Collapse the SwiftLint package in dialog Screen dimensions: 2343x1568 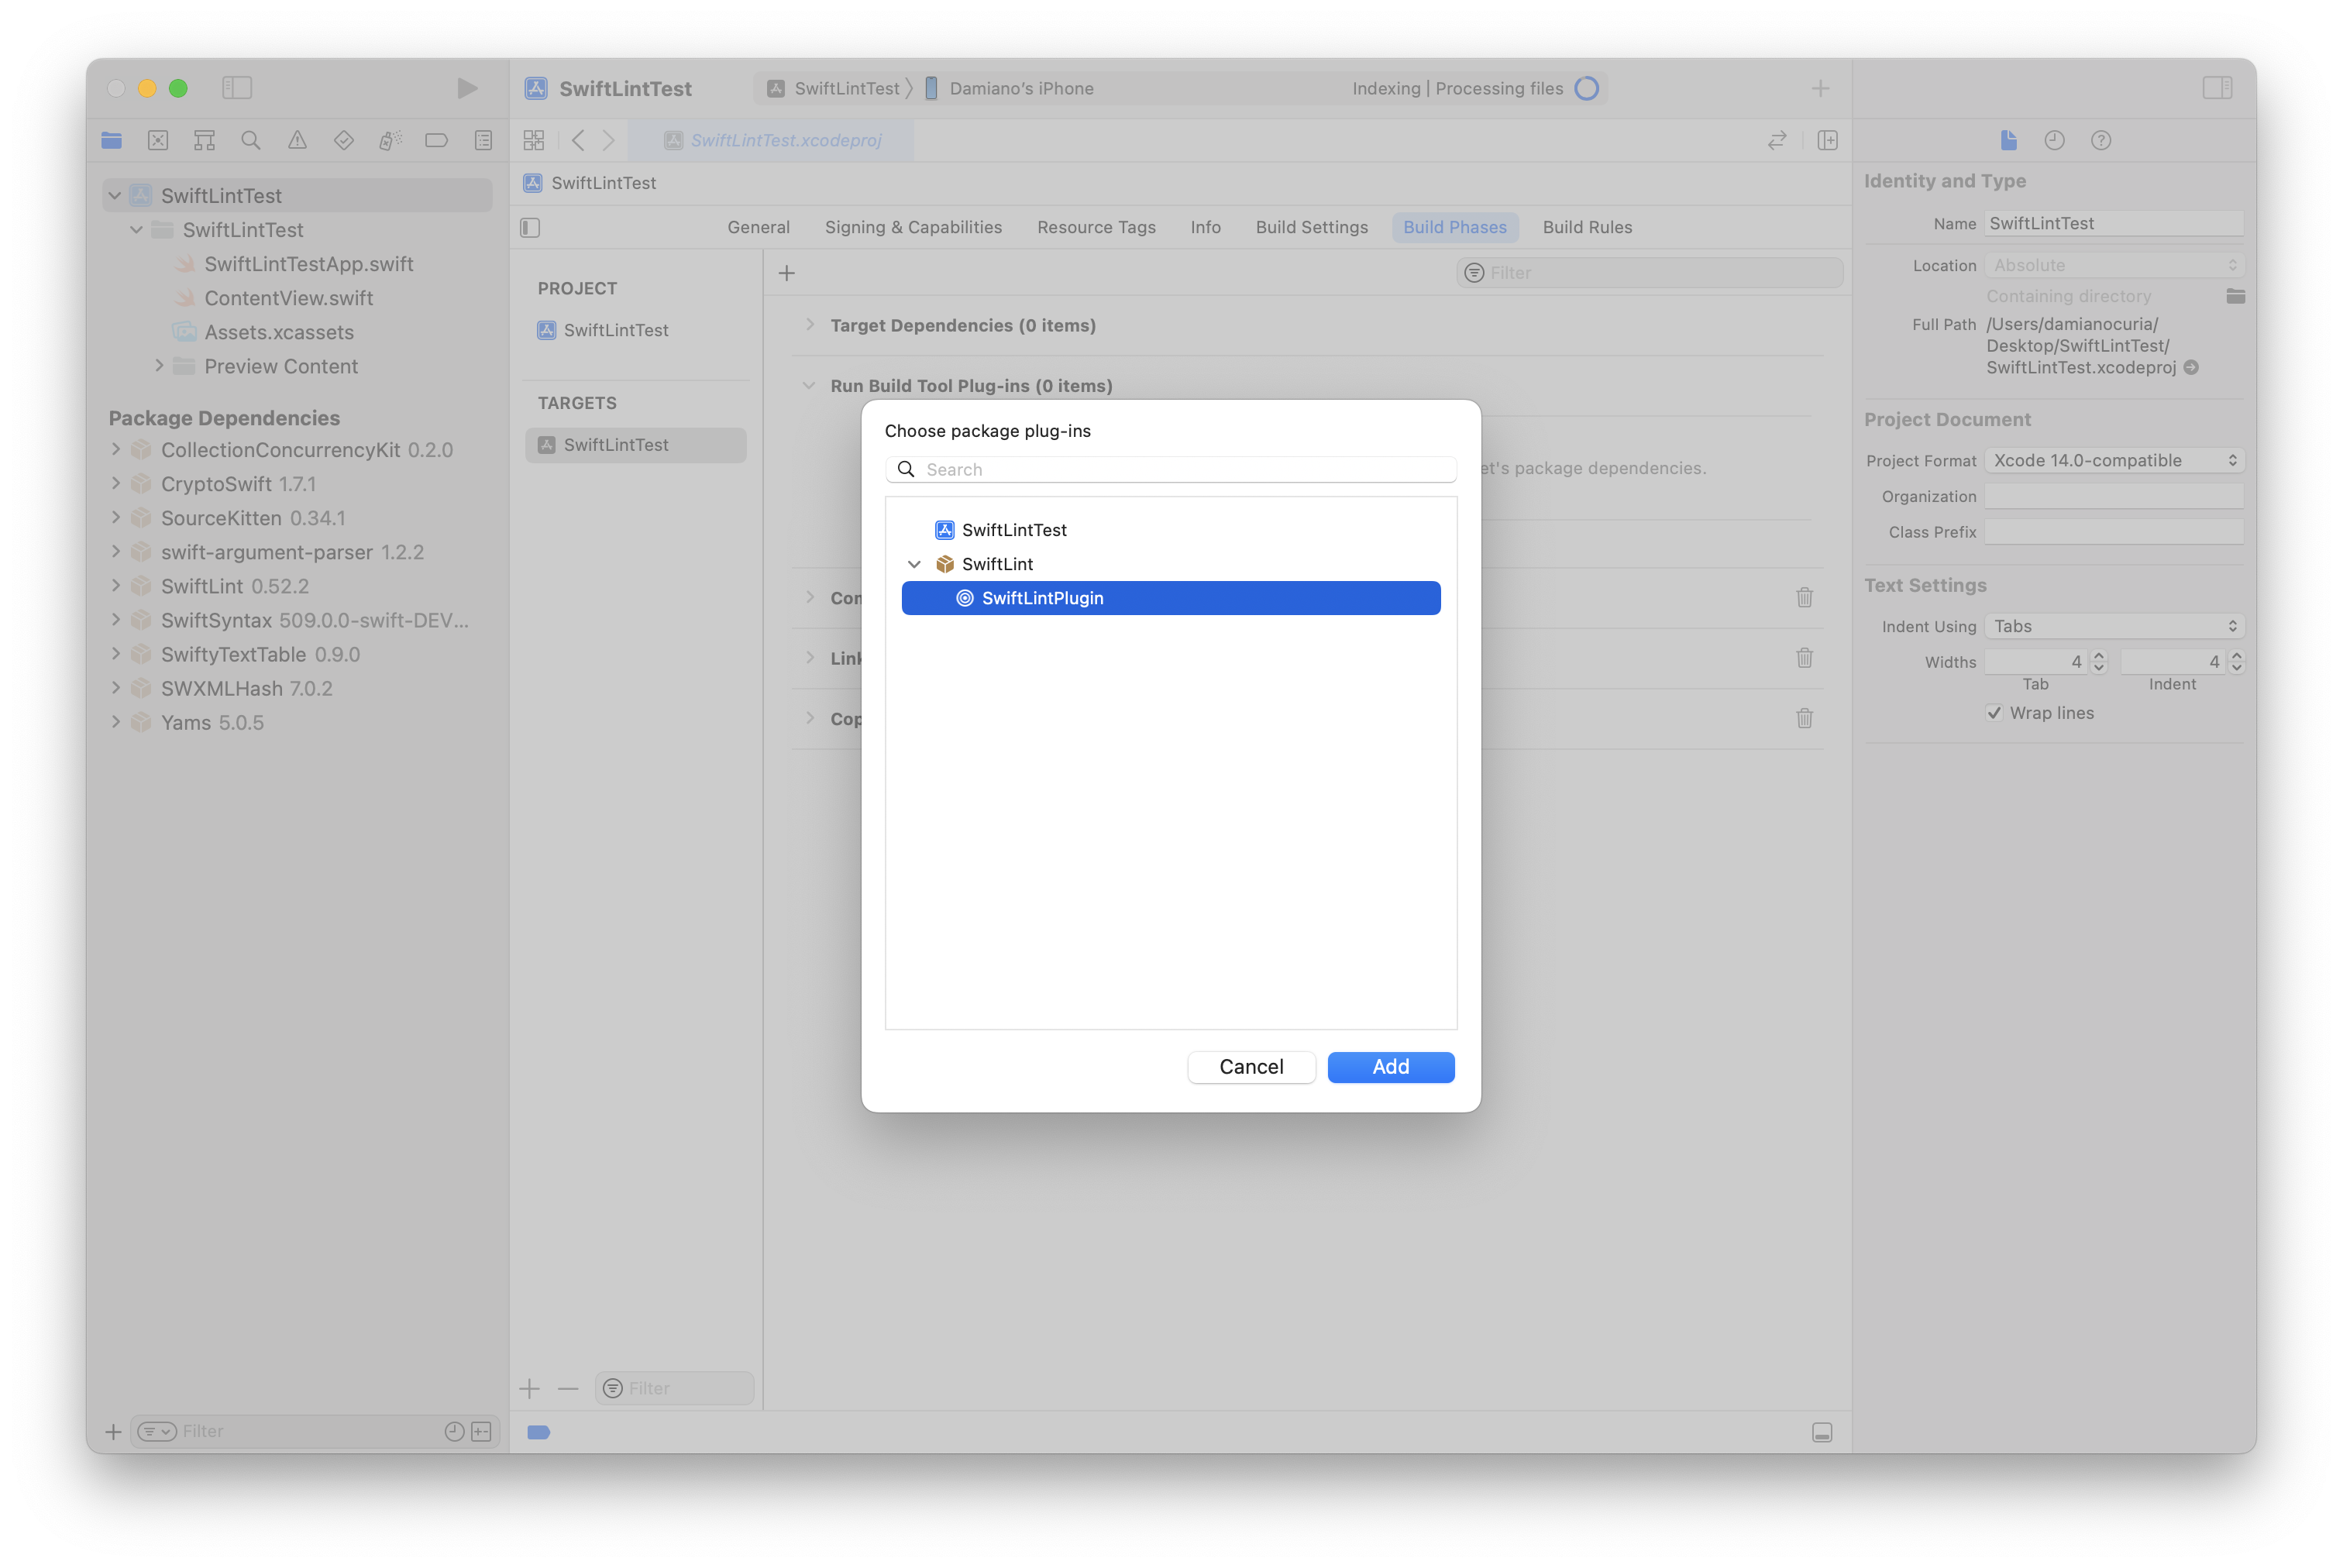pos(914,564)
